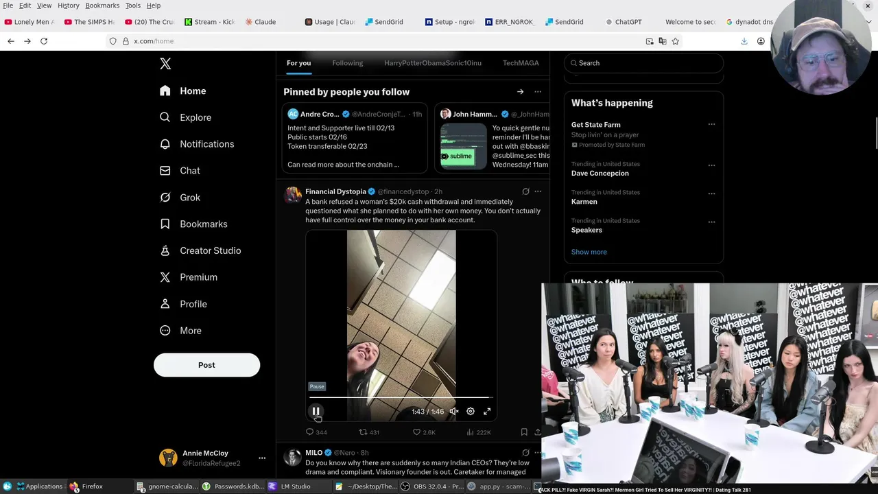Switch to LM Studio in taskbar
The width and height of the screenshot is (878, 494).
click(x=289, y=486)
